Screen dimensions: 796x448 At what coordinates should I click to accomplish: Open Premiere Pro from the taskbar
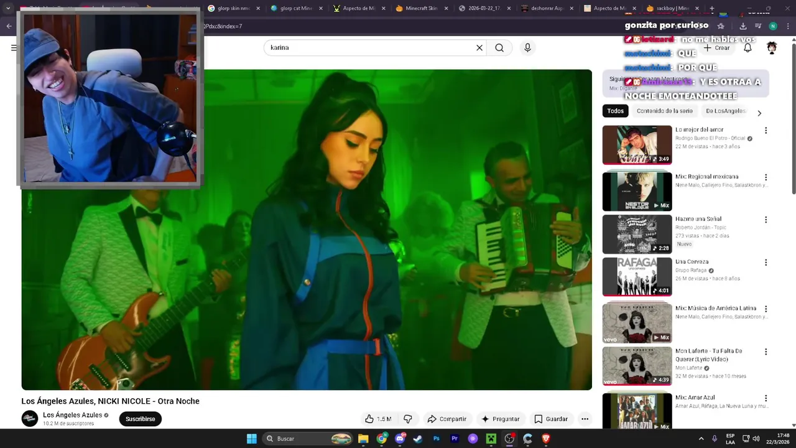point(454,439)
